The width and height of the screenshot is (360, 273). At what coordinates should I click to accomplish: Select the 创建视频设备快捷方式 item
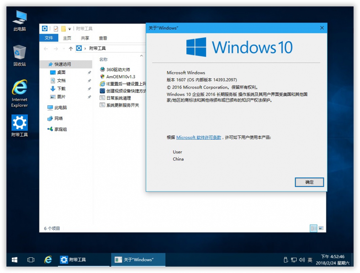[x=123, y=91]
